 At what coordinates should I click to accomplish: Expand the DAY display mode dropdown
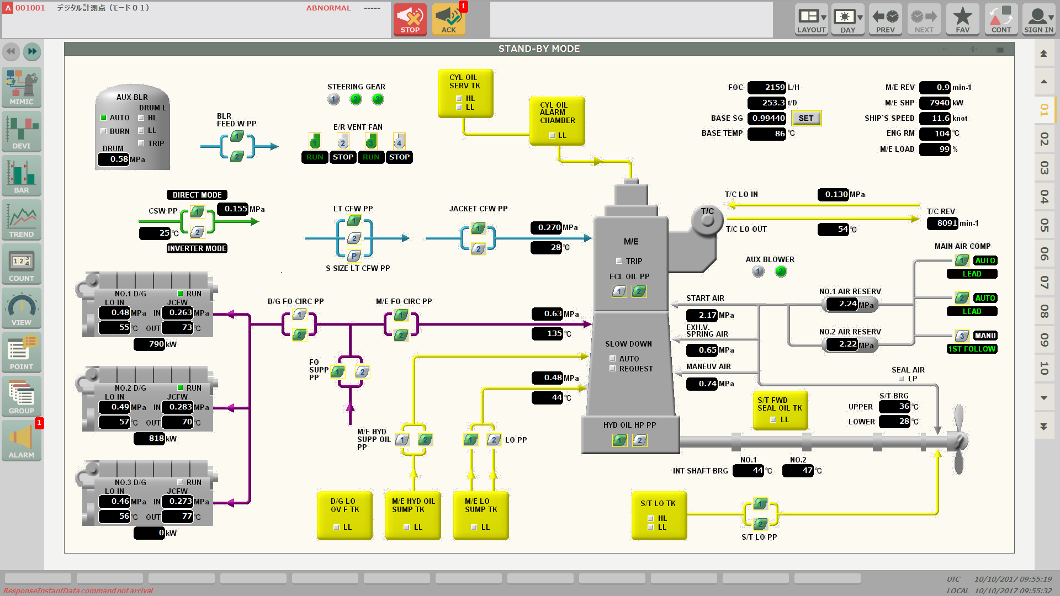pos(847,19)
